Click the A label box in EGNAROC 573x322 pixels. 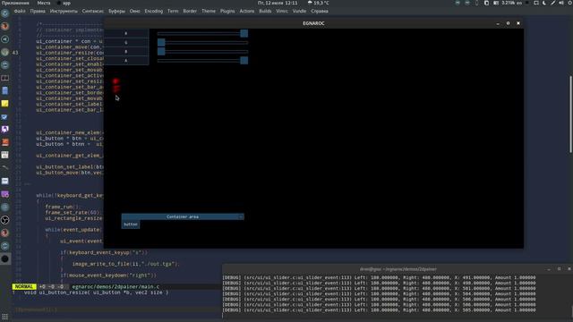click(126, 61)
